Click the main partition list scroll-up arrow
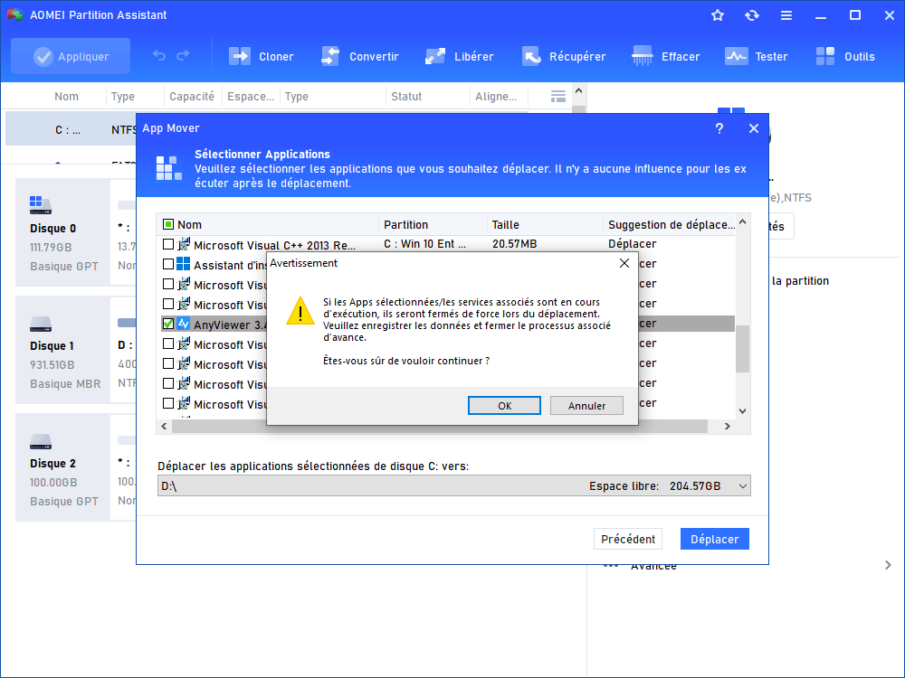The image size is (905, 678). click(579, 91)
